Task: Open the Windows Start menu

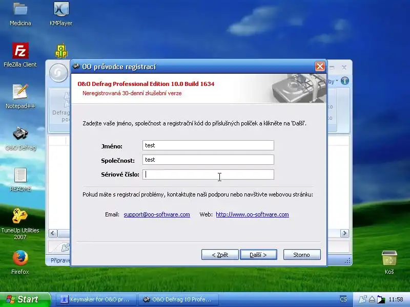Action: [x=25, y=299]
